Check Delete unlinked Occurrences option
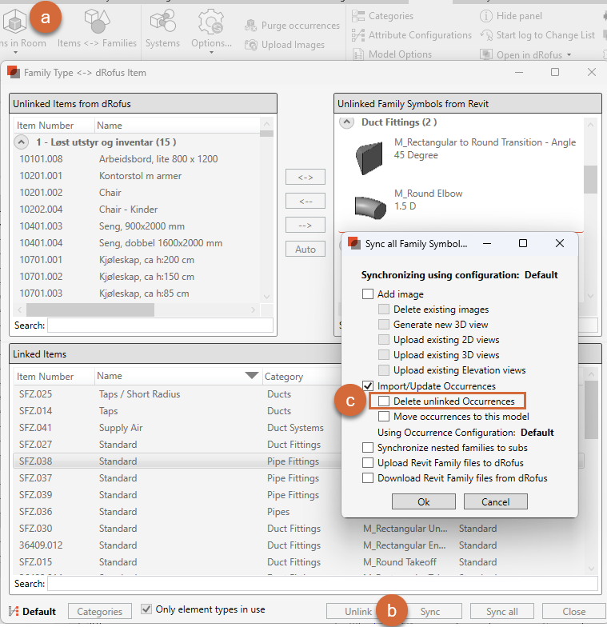Viewport: 607px width, 627px height. click(x=384, y=401)
